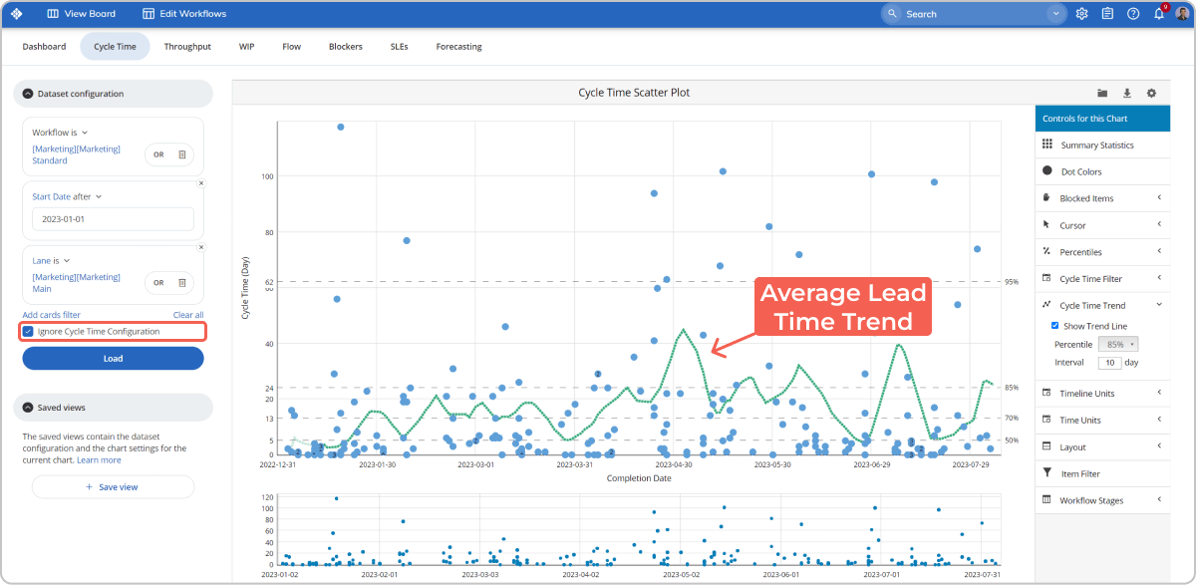Click the help question mark icon

[x=1133, y=14]
